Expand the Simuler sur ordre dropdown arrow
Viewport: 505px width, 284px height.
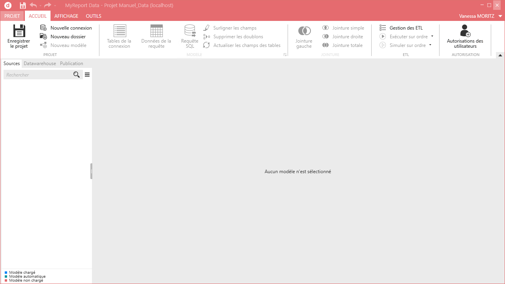click(430, 45)
